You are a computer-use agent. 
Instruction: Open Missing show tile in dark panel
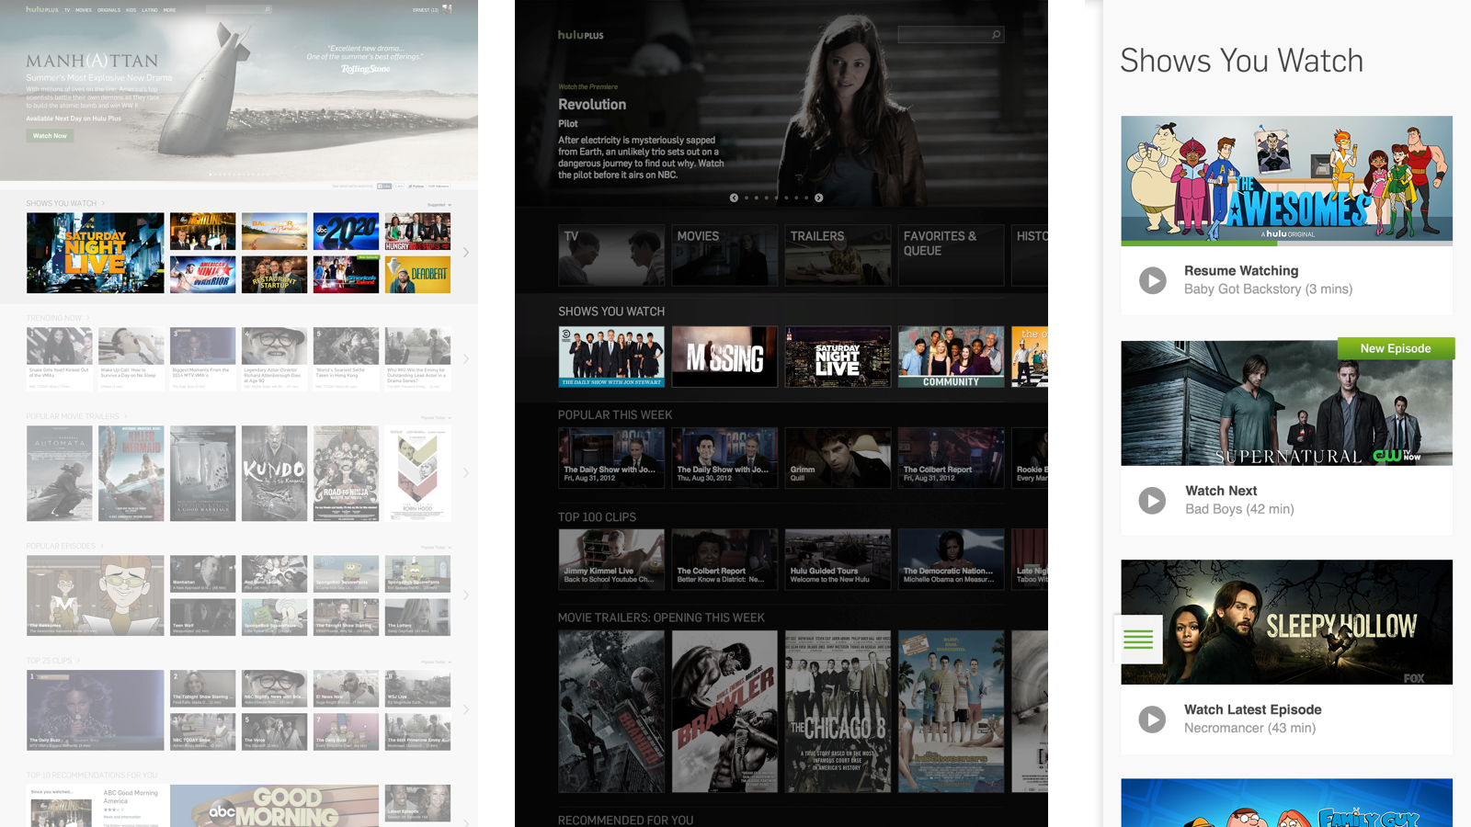tap(724, 357)
